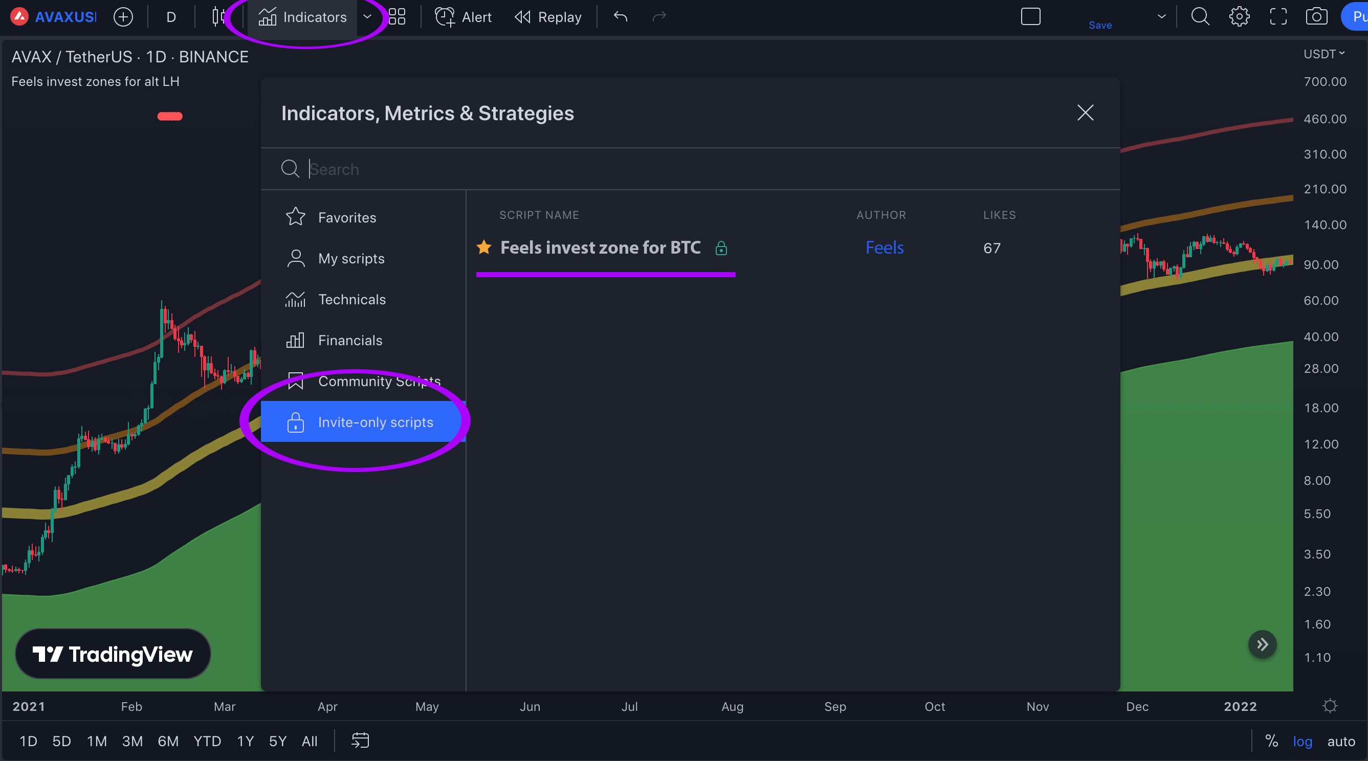Set date range to 5D
The image size is (1368, 761).
(61, 741)
